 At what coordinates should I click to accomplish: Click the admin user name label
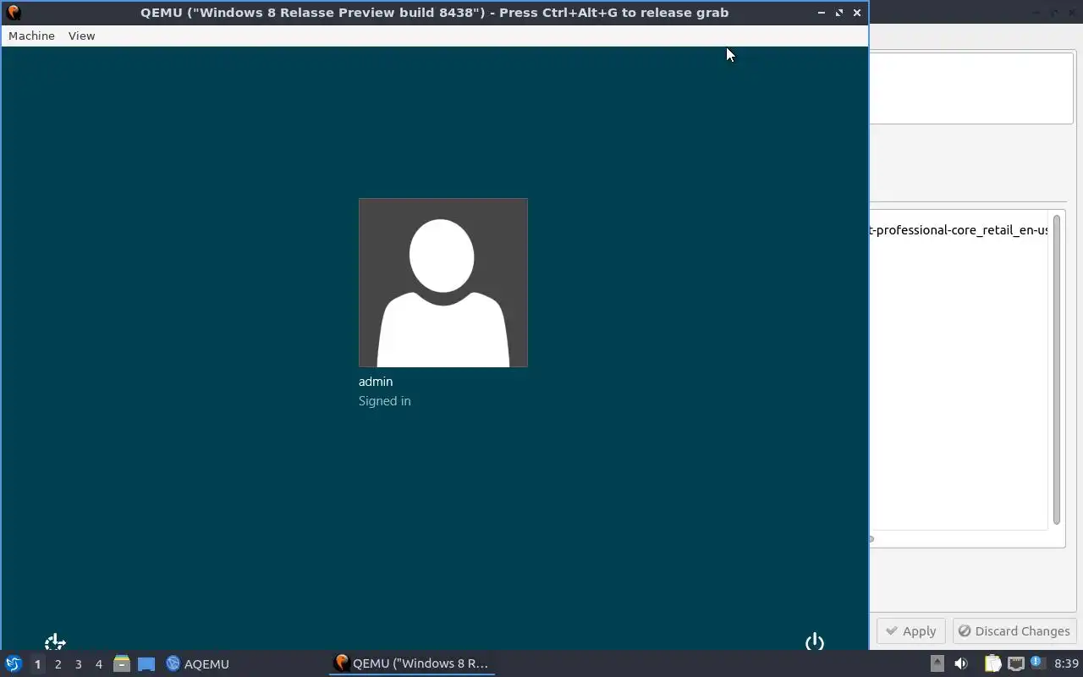[376, 382]
